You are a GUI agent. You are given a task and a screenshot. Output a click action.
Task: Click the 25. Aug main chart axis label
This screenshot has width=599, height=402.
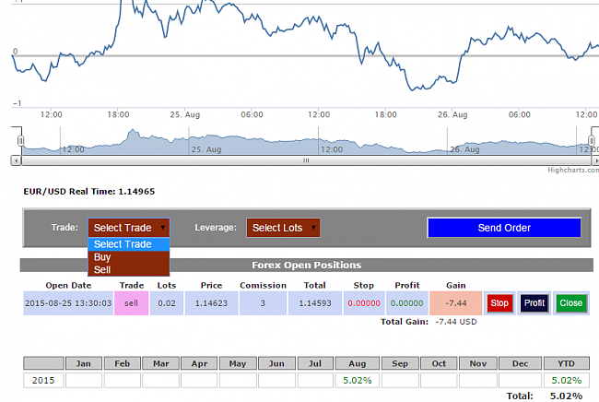pos(185,114)
